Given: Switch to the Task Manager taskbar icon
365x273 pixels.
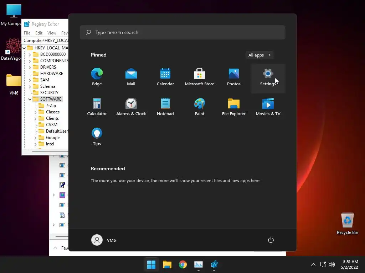Looking at the screenshot, I should click(x=199, y=264).
